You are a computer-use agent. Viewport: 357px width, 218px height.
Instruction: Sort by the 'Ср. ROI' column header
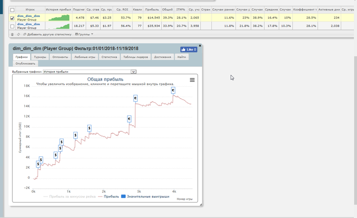click(x=122, y=10)
